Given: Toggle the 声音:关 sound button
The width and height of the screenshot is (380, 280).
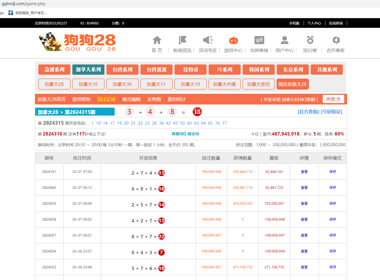Looking at the screenshot, I should [x=333, y=99].
